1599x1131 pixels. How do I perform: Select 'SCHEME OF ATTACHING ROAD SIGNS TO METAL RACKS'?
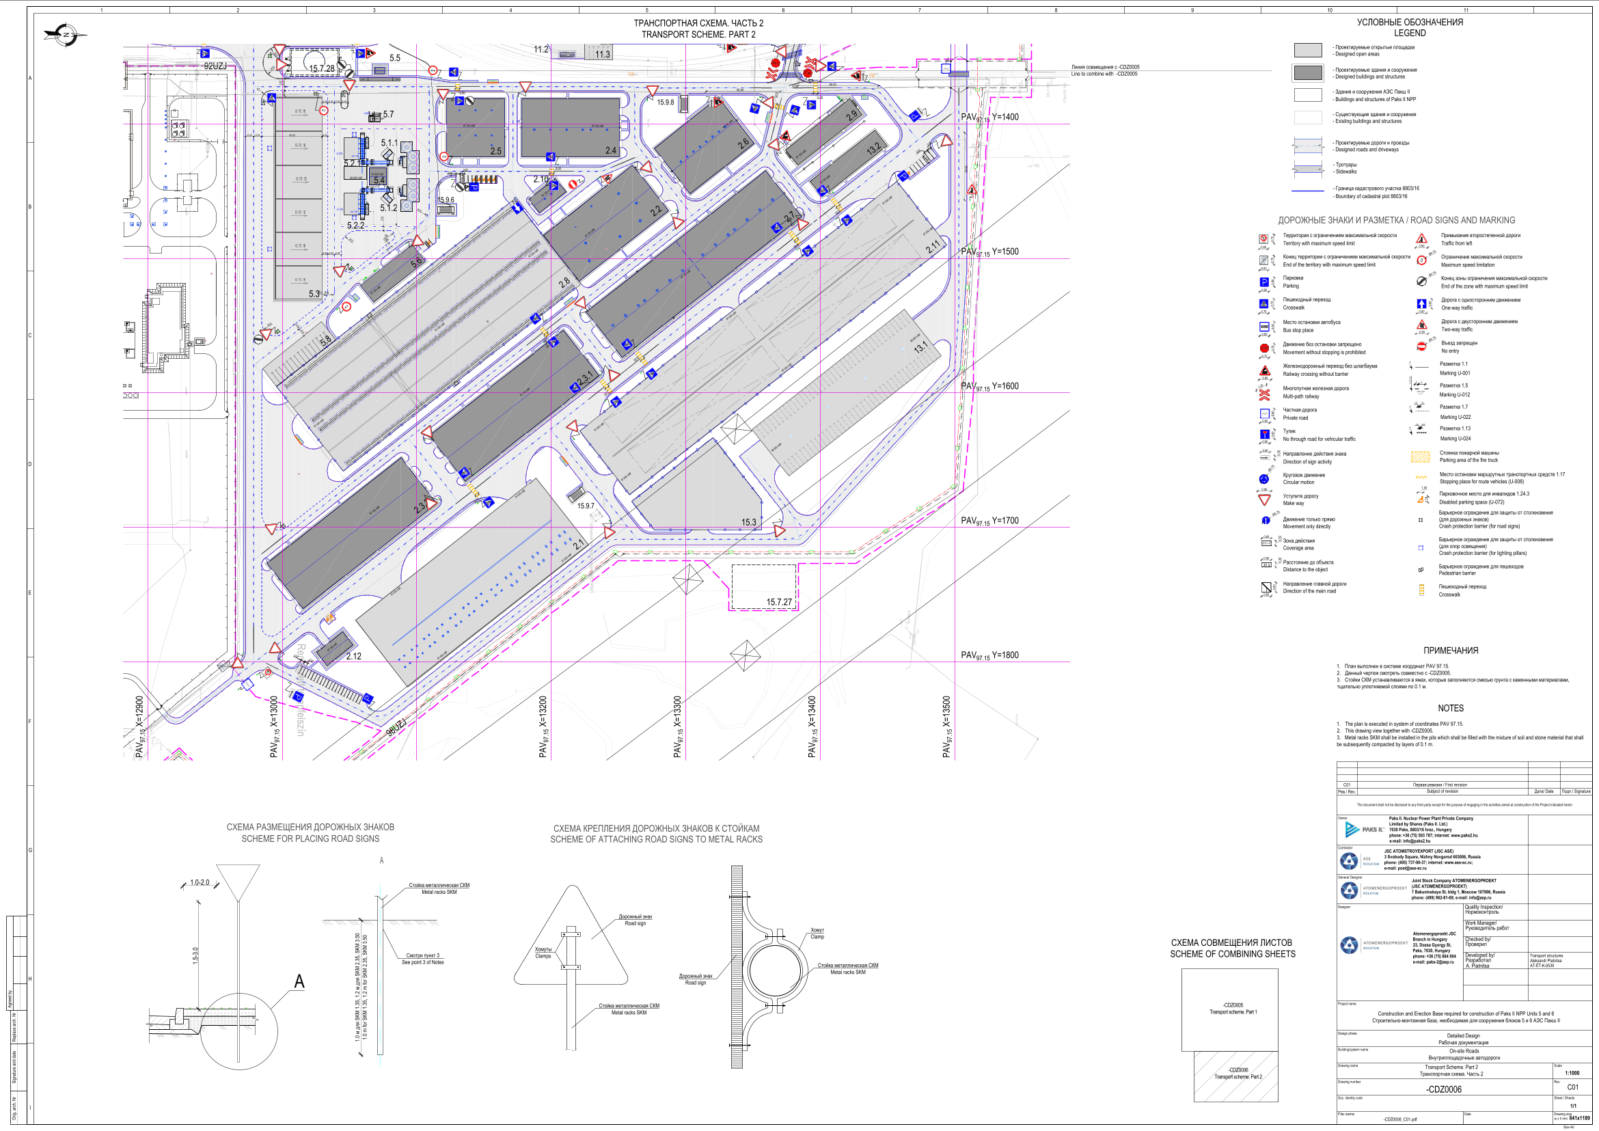coord(656,839)
